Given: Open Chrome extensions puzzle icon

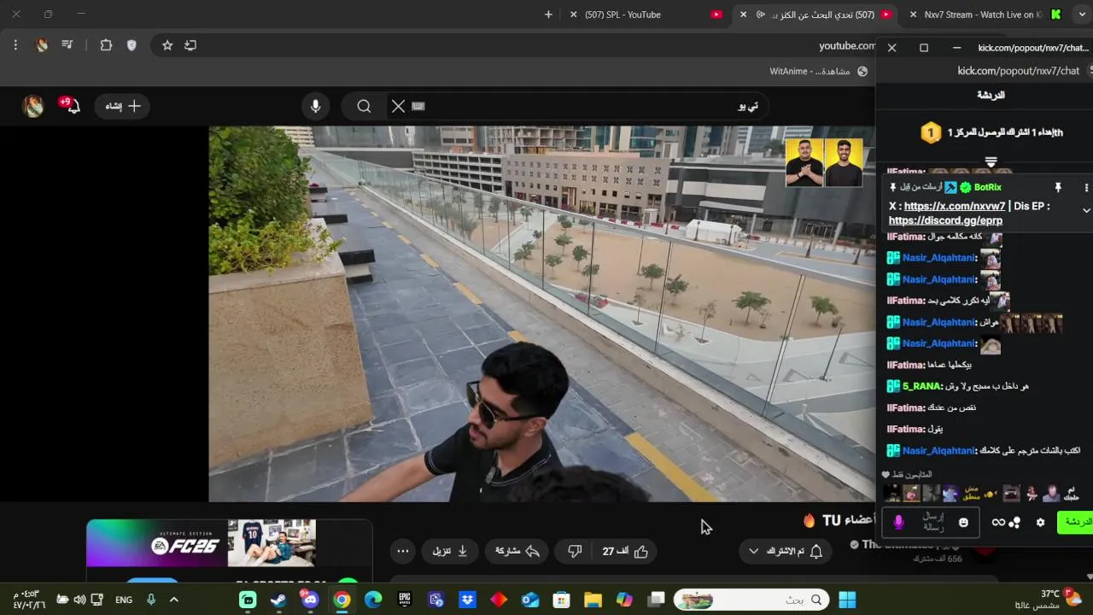Looking at the screenshot, I should coord(106,45).
